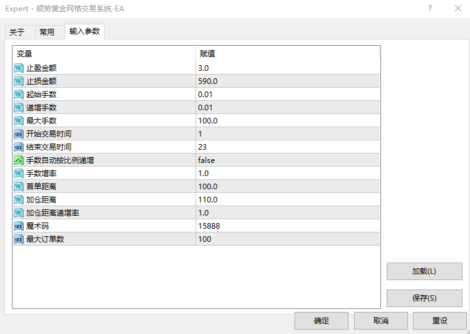Screen dimensions: 470x334
Task: Select the 输入参数 tab
Action: pos(84,31)
